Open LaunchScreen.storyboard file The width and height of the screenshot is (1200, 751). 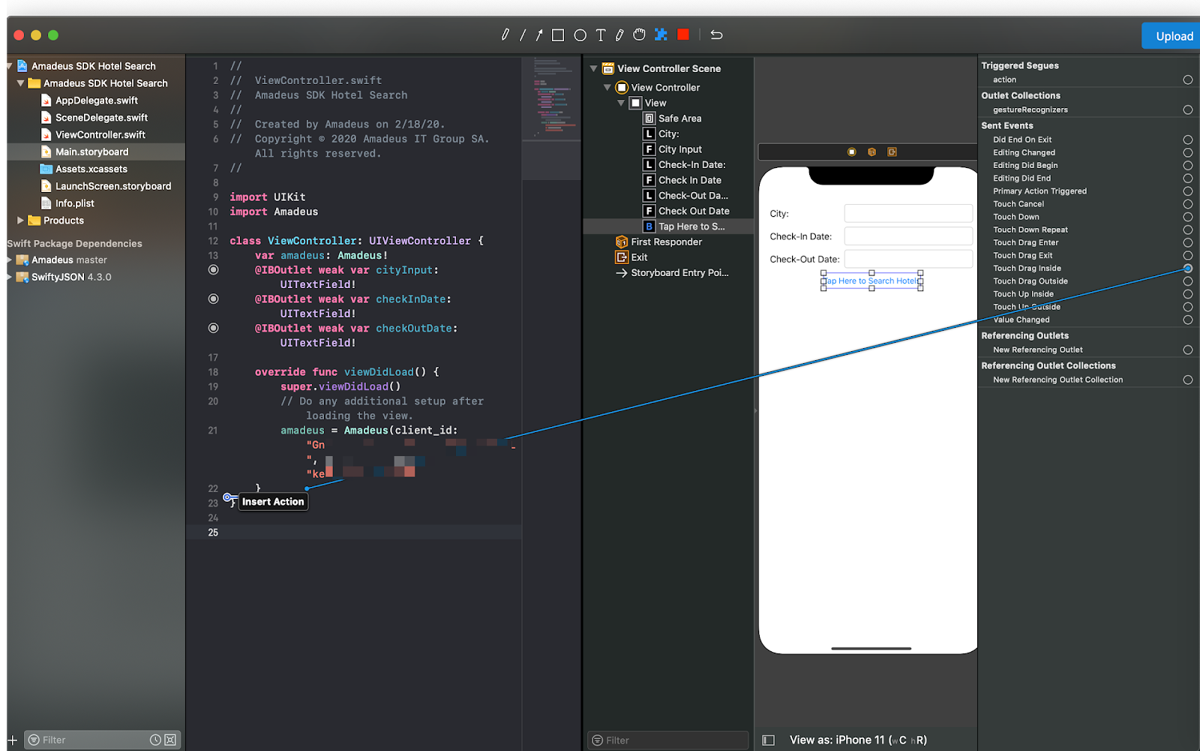tap(113, 186)
